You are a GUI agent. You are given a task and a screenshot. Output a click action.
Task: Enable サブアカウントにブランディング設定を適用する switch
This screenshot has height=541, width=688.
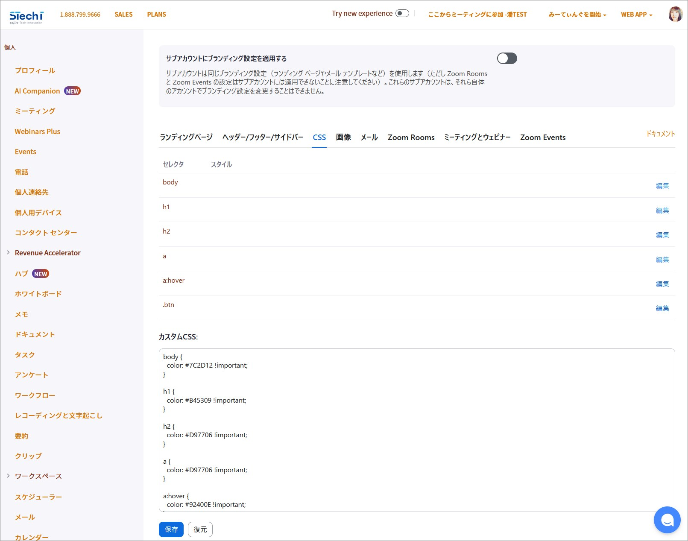507,58
